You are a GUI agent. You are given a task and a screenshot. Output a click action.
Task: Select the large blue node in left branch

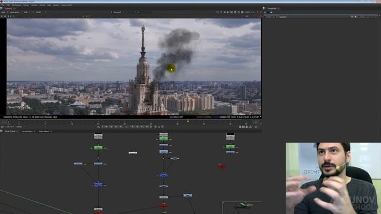[98, 185]
